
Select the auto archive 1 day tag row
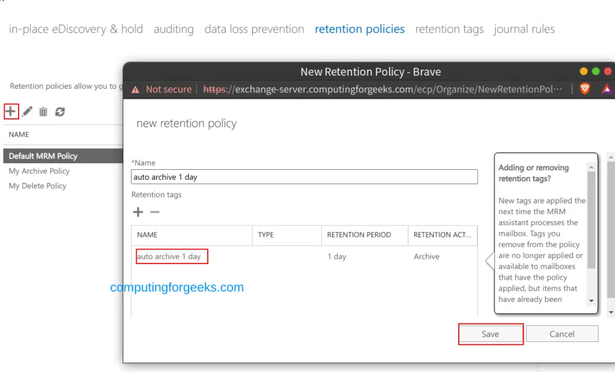[304, 256]
